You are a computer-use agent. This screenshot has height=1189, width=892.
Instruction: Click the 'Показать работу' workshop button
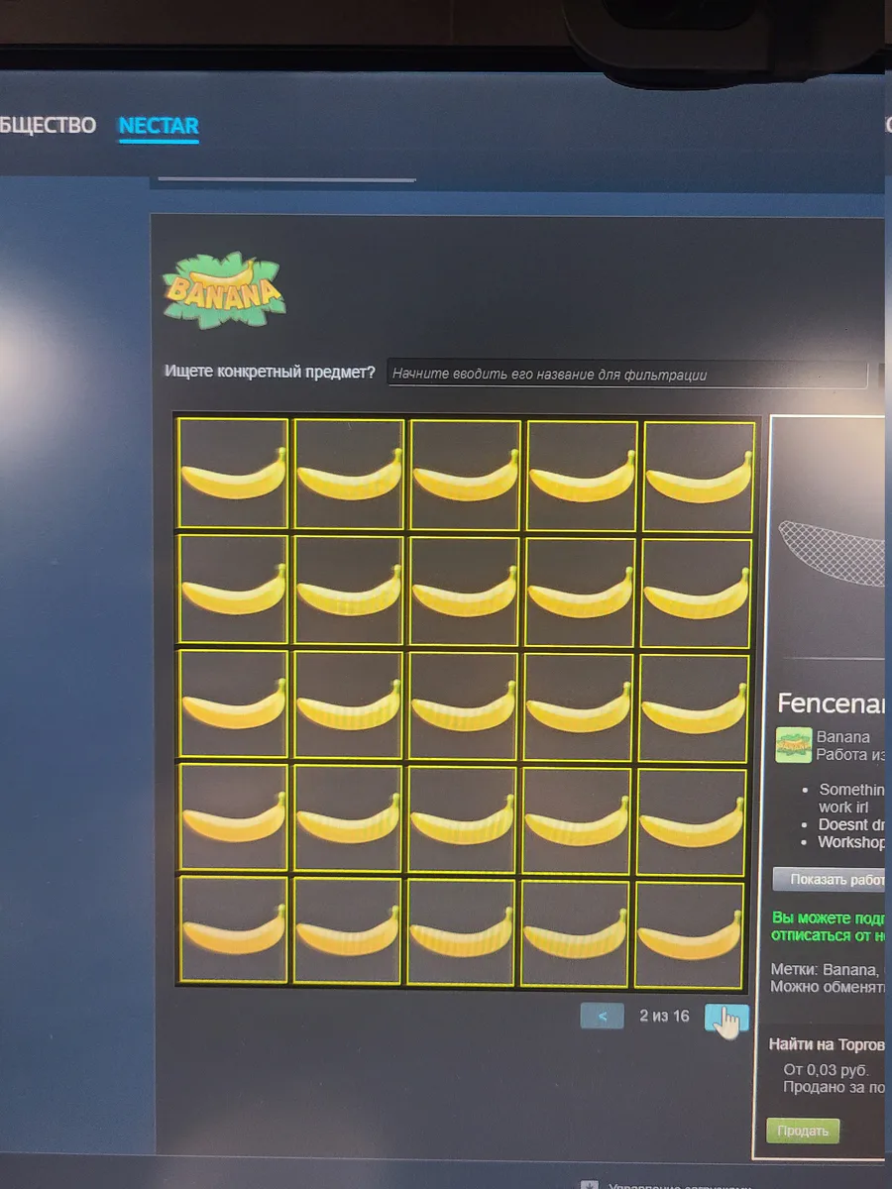click(x=830, y=879)
